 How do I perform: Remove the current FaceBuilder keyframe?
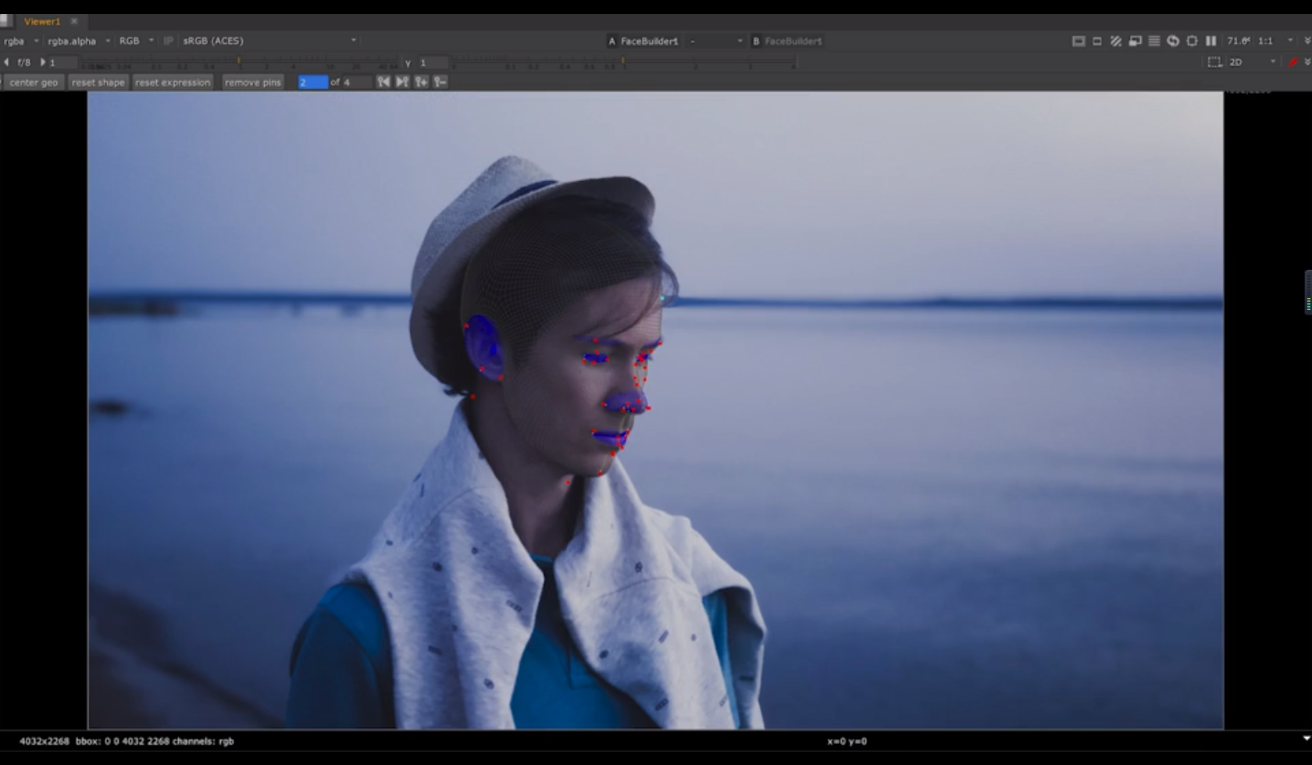click(x=440, y=81)
